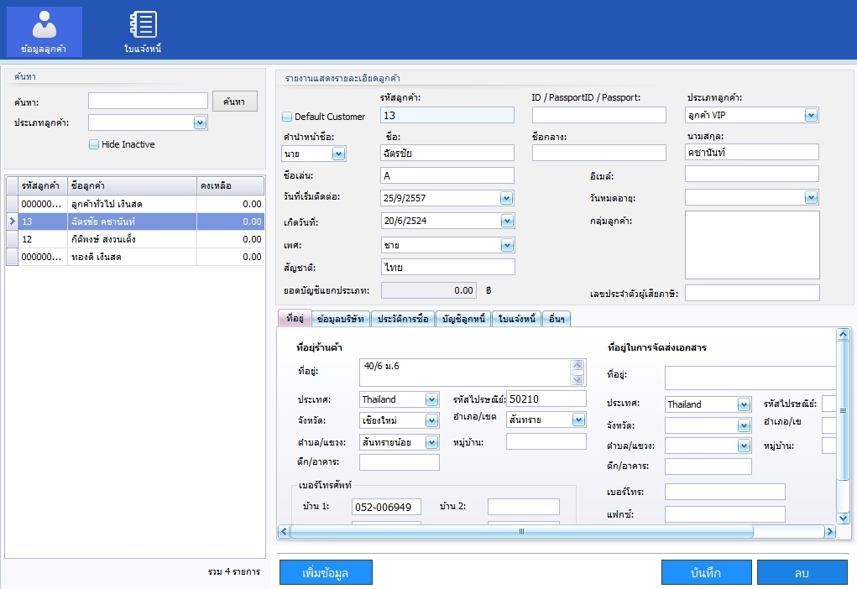Screen dimensions: 857x589
Task: Click the ค้นหา search button
Action: click(x=233, y=102)
